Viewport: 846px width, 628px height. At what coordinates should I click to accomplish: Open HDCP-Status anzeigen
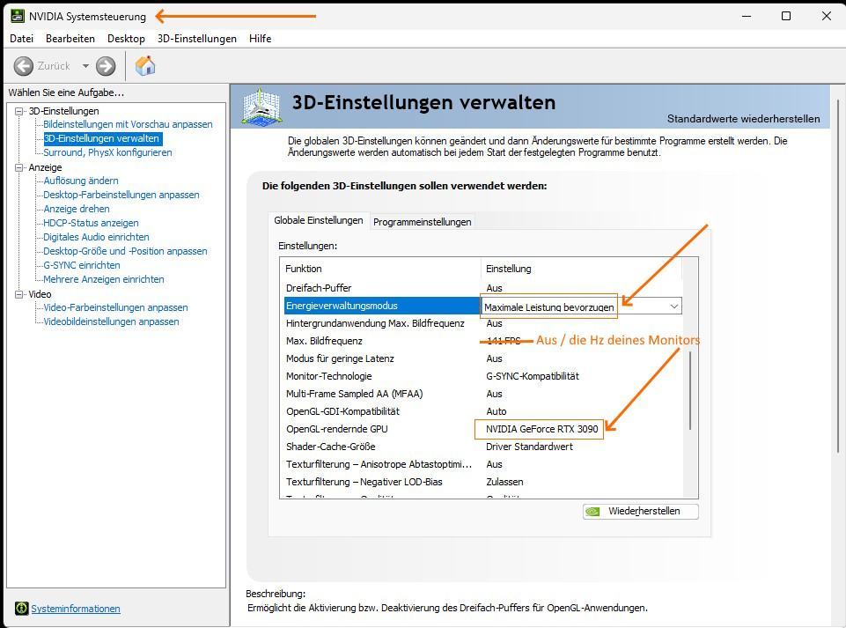(x=91, y=223)
